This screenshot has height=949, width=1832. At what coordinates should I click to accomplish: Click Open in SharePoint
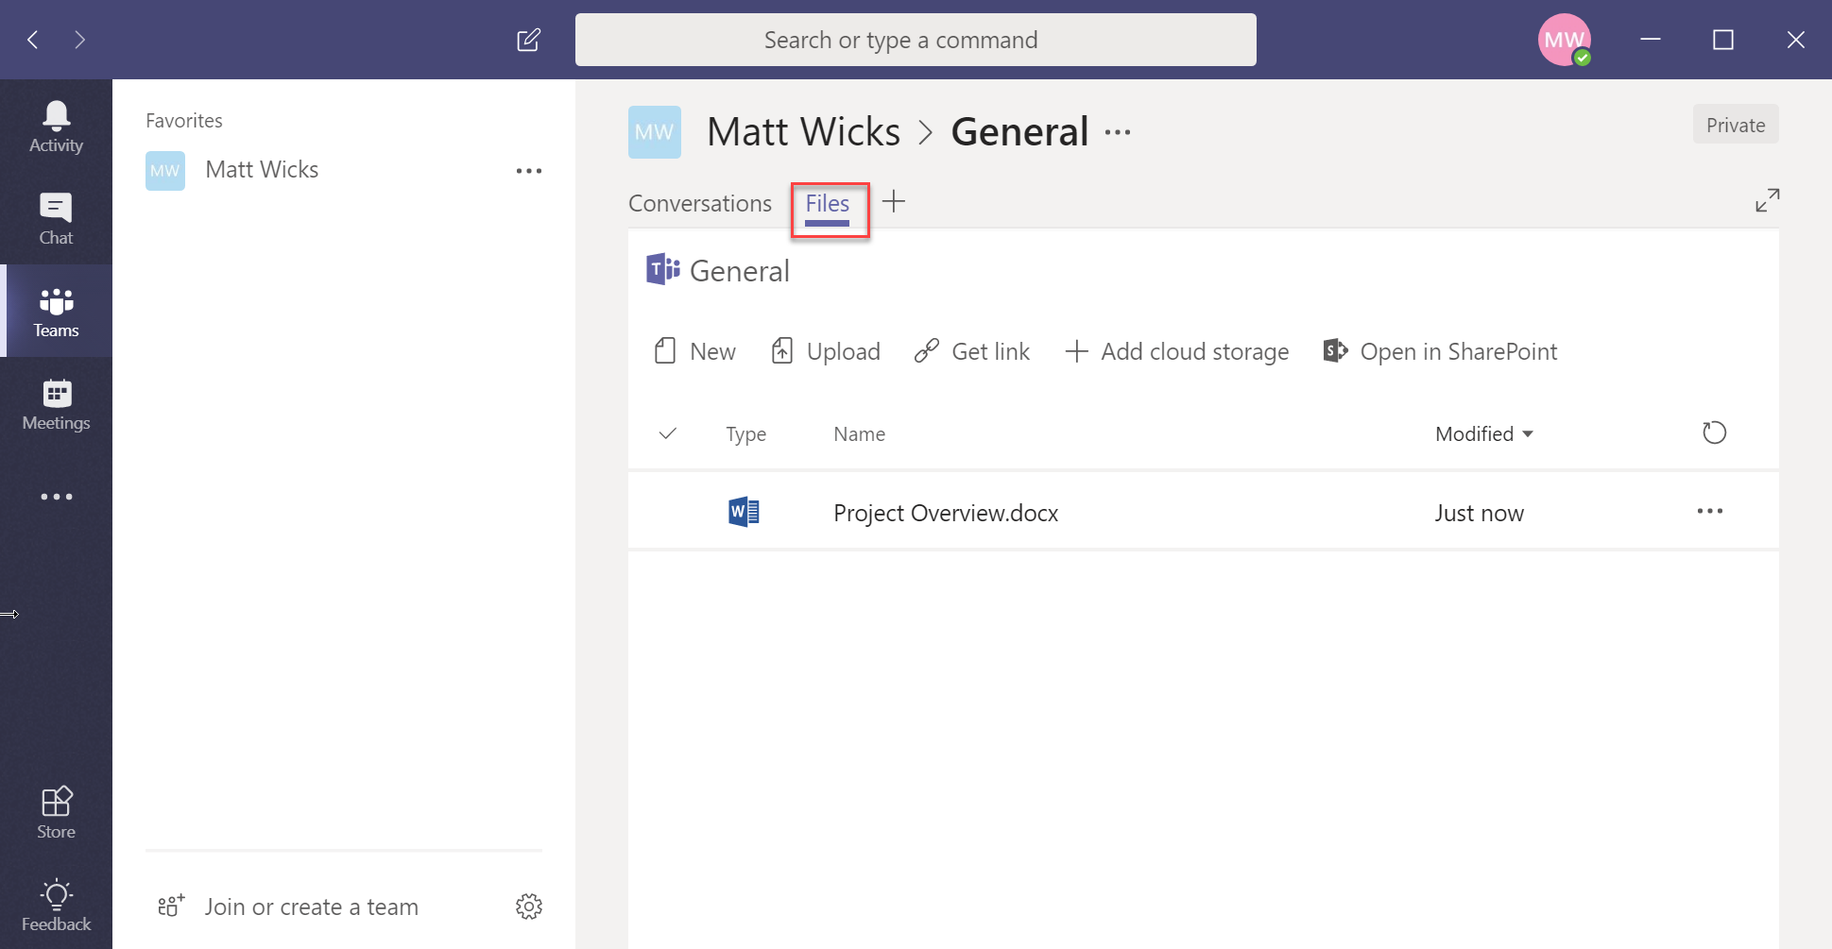coord(1440,351)
